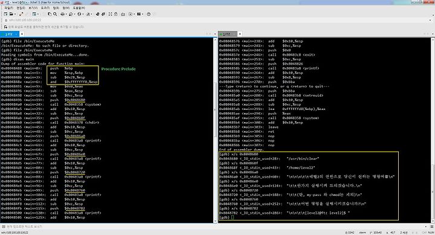The width and height of the screenshot is (435, 235).
Task: Launch Xftp from the toolbar icon
Action: [97, 14]
